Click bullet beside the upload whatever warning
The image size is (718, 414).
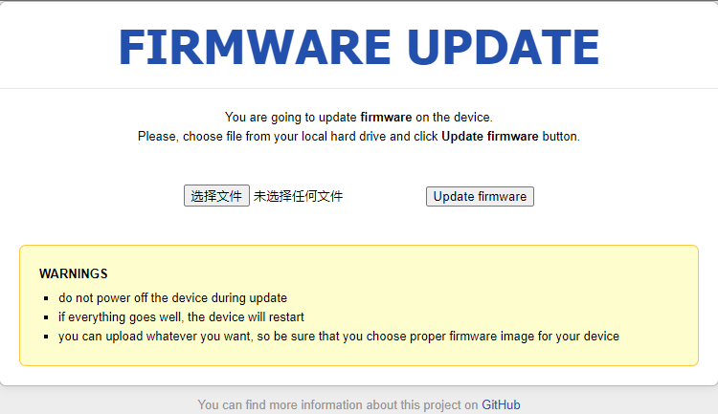pyautogui.click(x=45, y=337)
